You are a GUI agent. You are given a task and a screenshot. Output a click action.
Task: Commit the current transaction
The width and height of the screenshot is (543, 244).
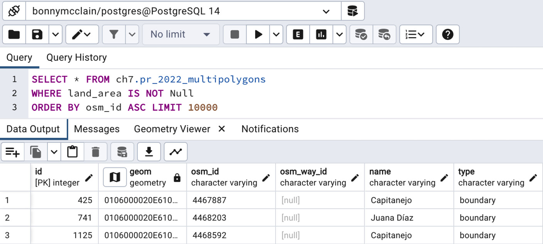361,34
